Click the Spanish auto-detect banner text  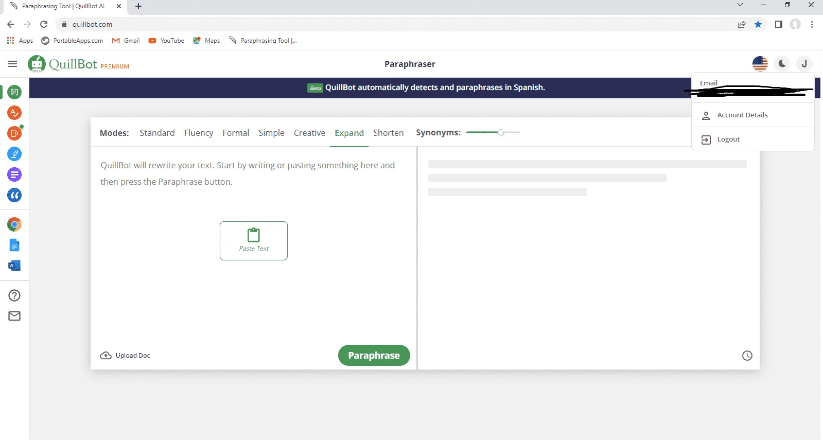click(435, 87)
